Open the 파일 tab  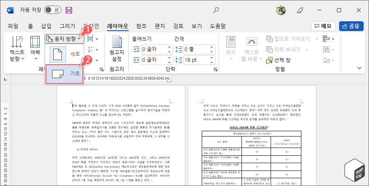click(13, 26)
